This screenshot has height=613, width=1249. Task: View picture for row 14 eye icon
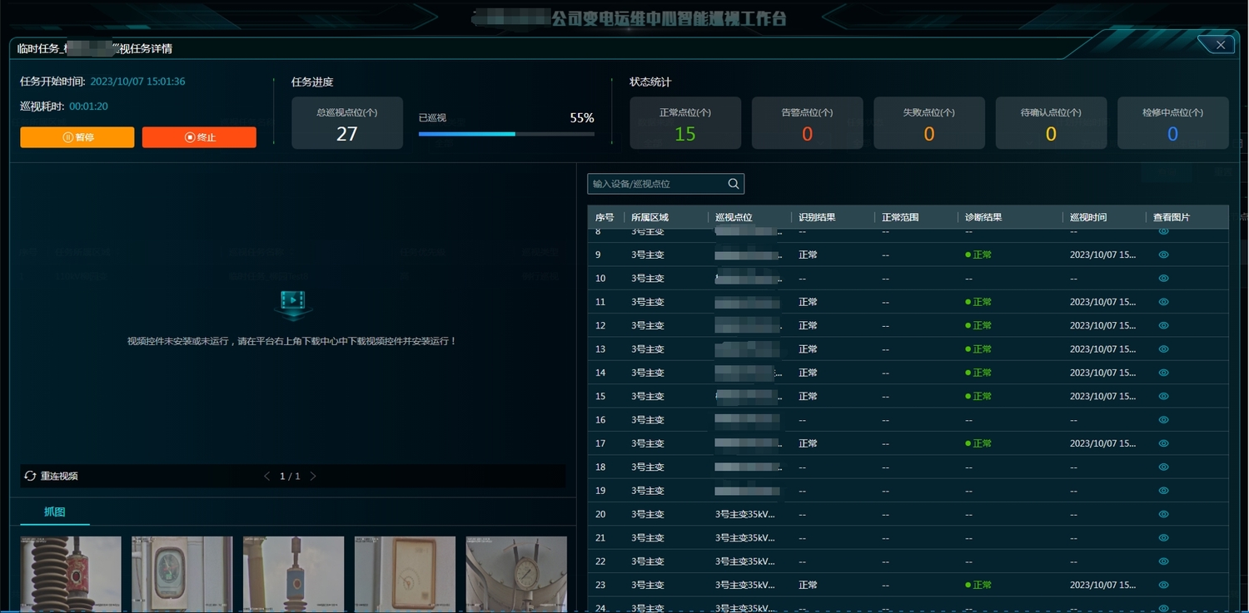(1164, 373)
